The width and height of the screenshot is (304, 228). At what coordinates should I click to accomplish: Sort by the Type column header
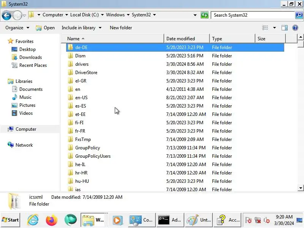click(232, 39)
